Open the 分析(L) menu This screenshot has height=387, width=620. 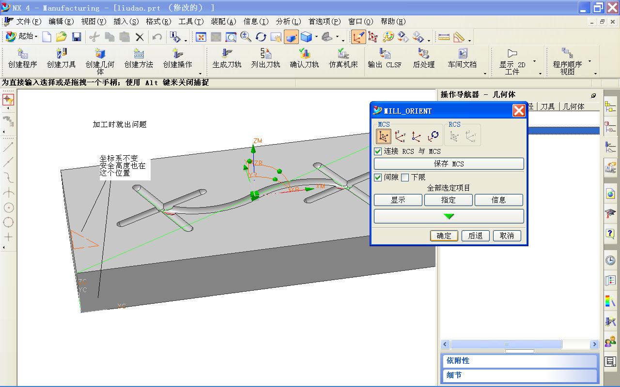pyautogui.click(x=288, y=22)
